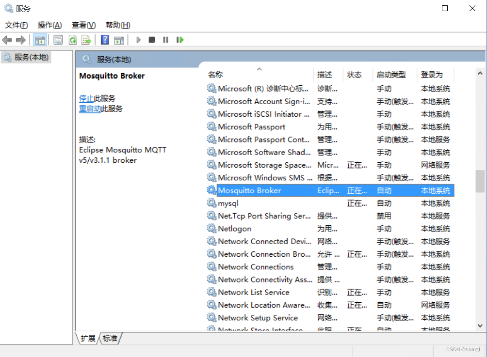Toggle the show/hide console tree icon
The width and height of the screenshot is (487, 357).
[40, 40]
